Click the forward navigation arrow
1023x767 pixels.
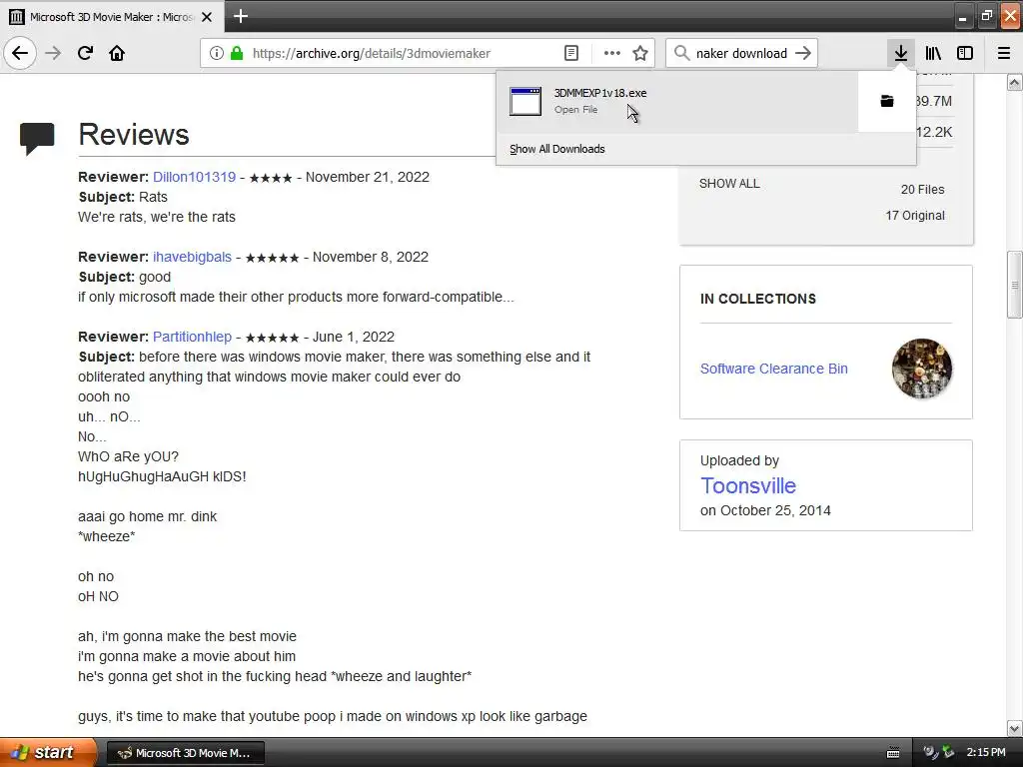(53, 53)
